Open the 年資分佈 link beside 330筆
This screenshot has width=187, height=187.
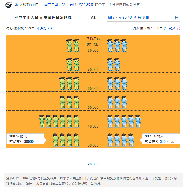click(172, 28)
